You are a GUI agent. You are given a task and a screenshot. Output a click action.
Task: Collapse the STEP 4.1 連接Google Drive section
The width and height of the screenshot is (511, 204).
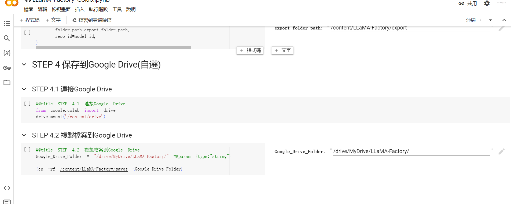pos(24,89)
